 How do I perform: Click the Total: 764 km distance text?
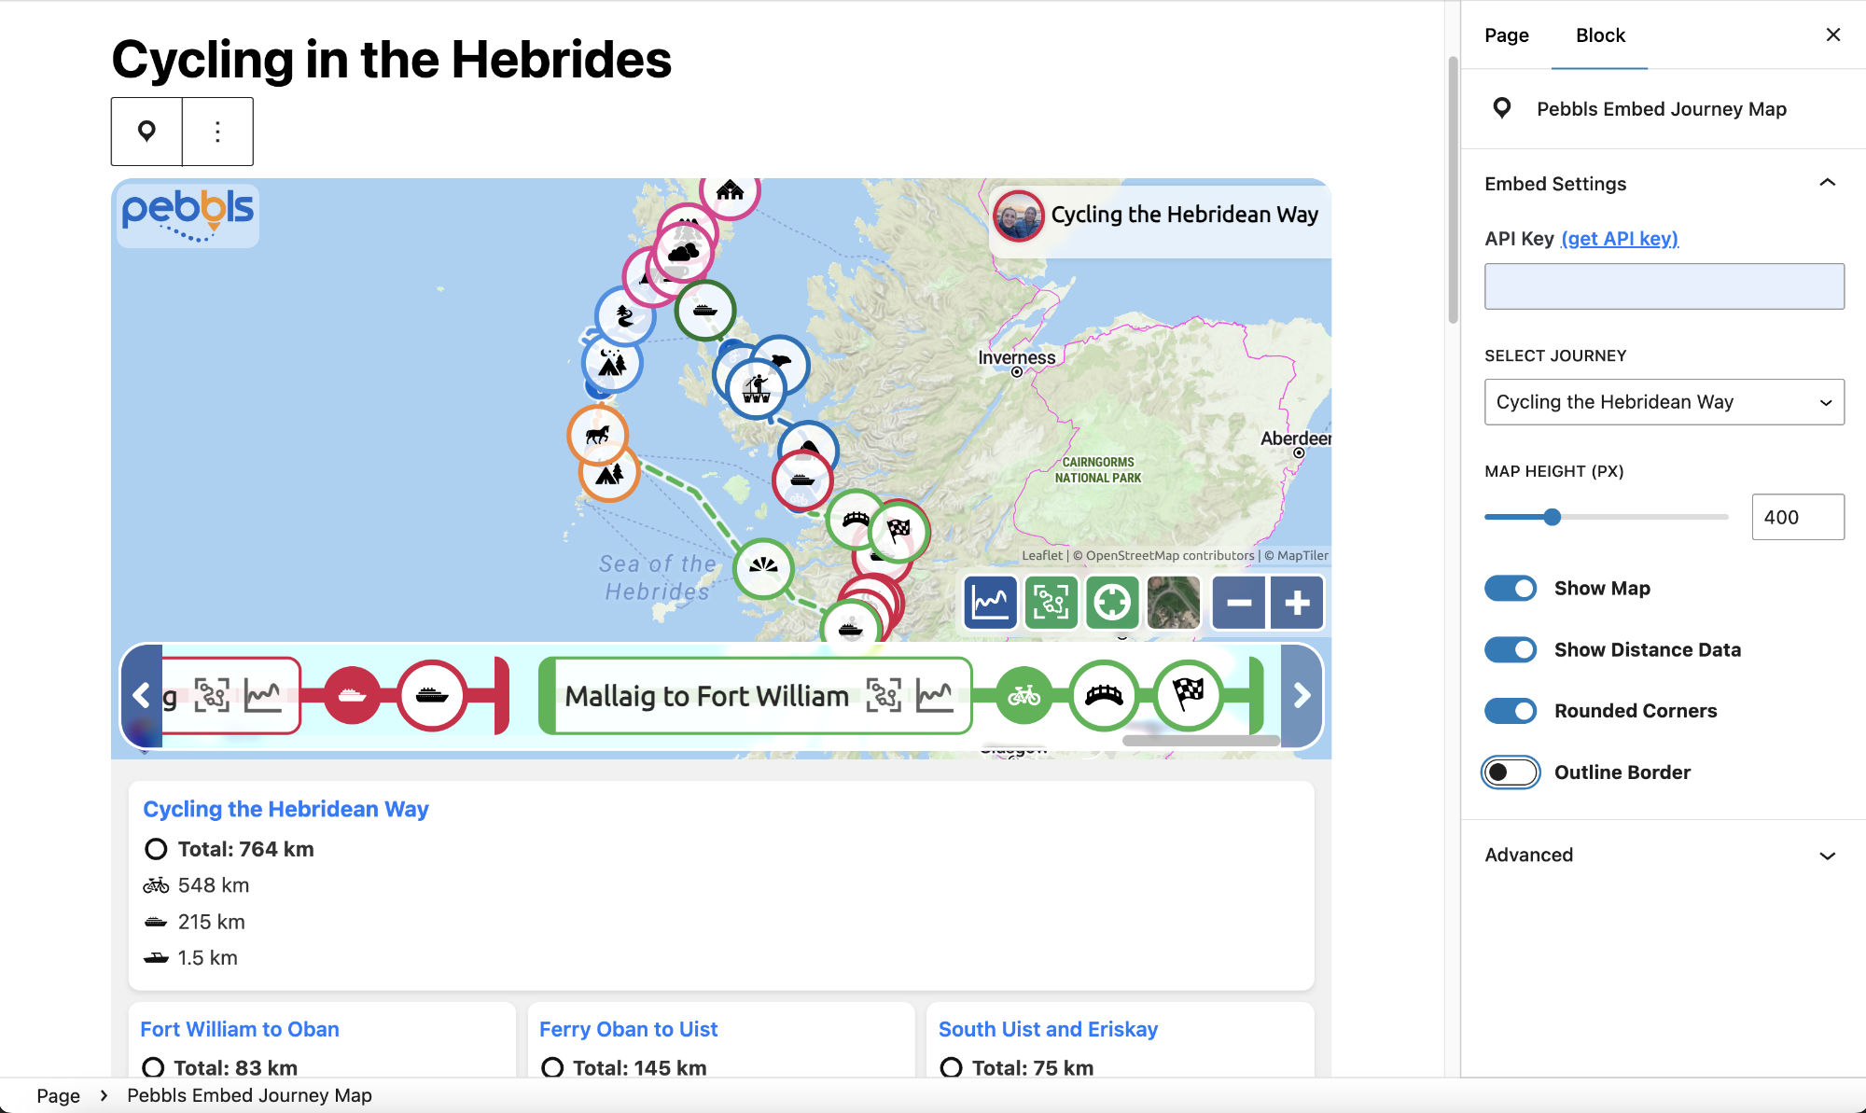(245, 849)
